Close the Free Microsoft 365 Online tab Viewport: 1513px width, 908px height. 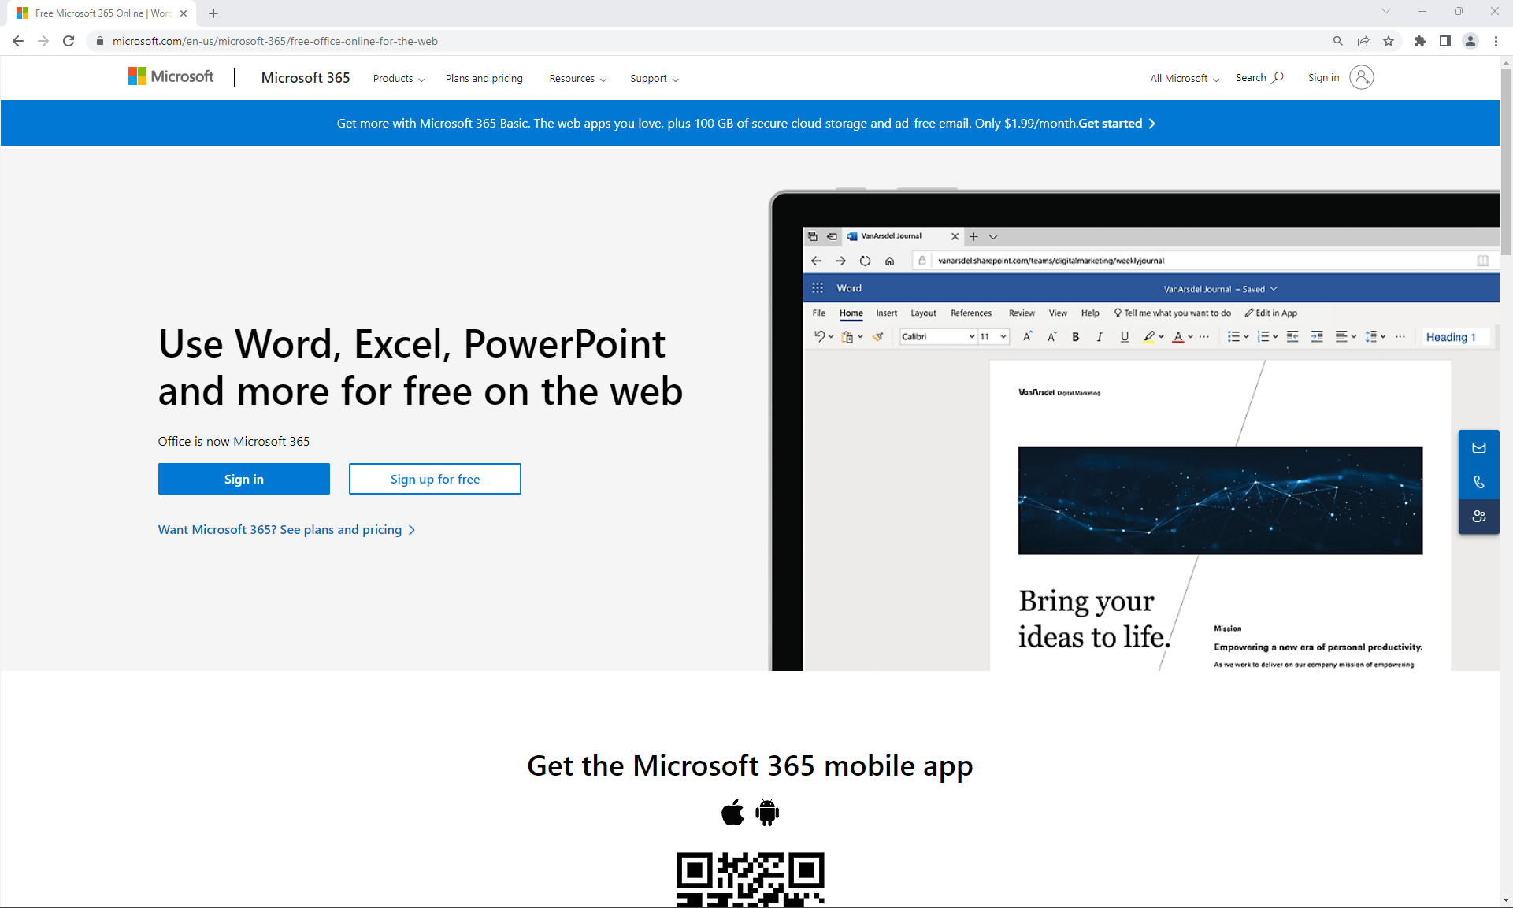[x=184, y=13]
